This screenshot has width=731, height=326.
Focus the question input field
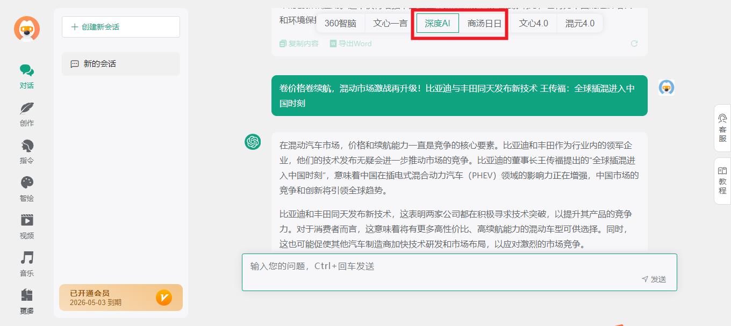pos(460,272)
